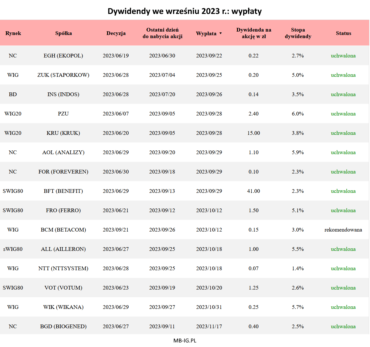Click the table title Dywidendy we wrześniu
Viewport: 370px width, 347px height.
184,11
